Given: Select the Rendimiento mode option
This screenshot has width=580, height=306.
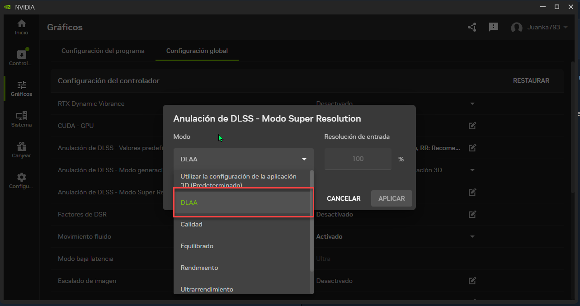Looking at the screenshot, I should pos(242,268).
